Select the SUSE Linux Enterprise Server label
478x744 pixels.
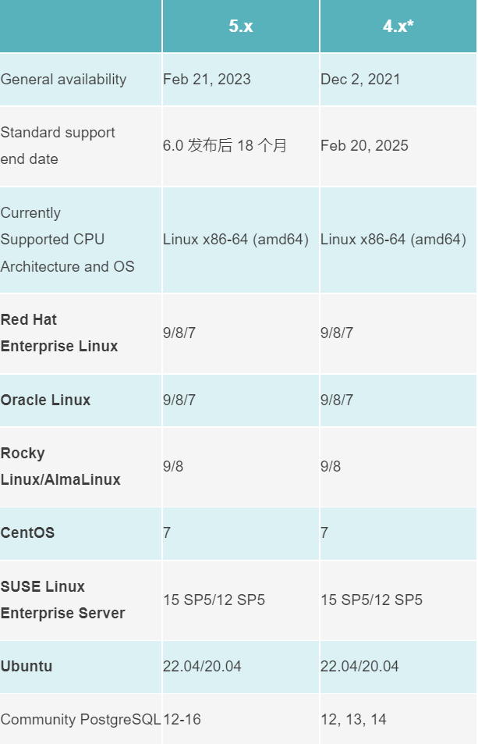click(x=62, y=600)
